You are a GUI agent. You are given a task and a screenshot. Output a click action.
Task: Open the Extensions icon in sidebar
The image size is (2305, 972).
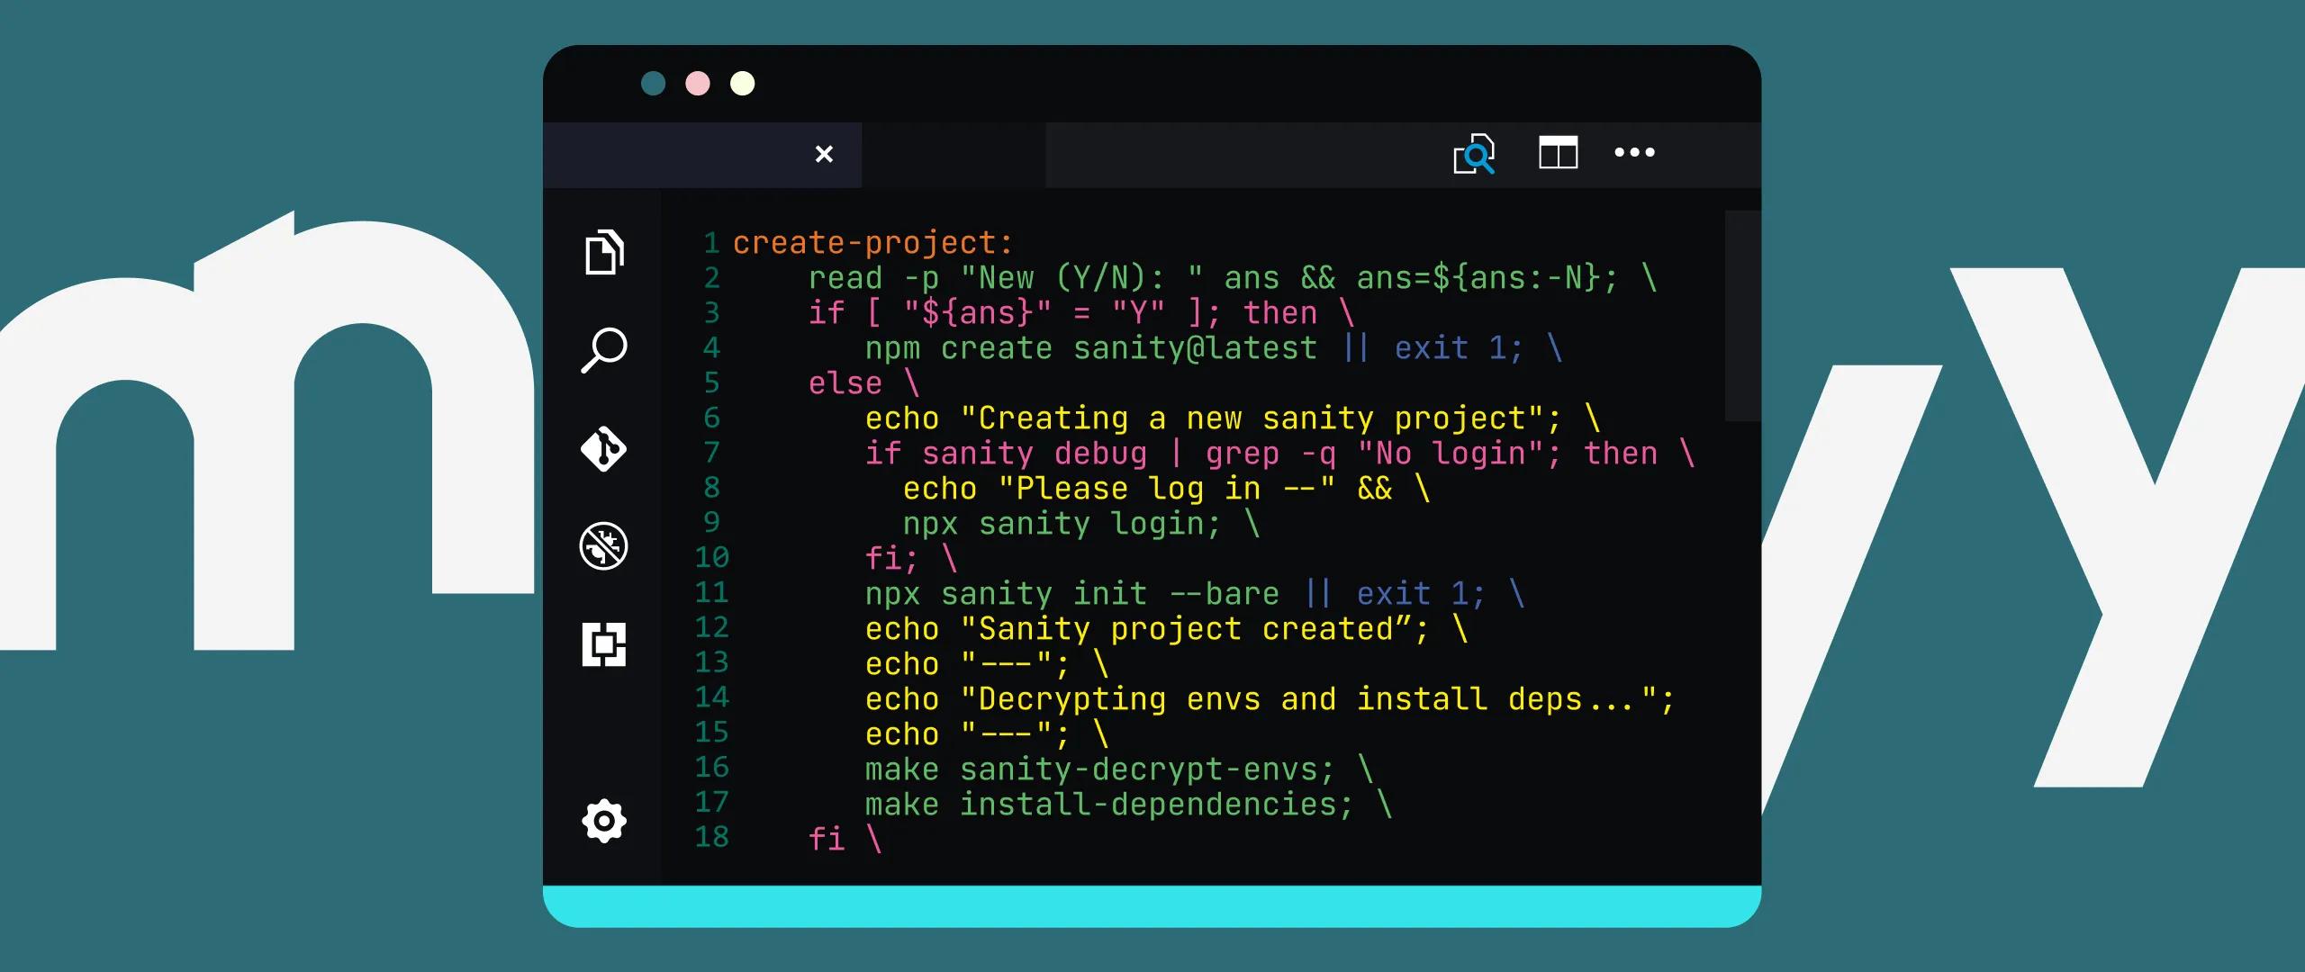pyautogui.click(x=604, y=644)
